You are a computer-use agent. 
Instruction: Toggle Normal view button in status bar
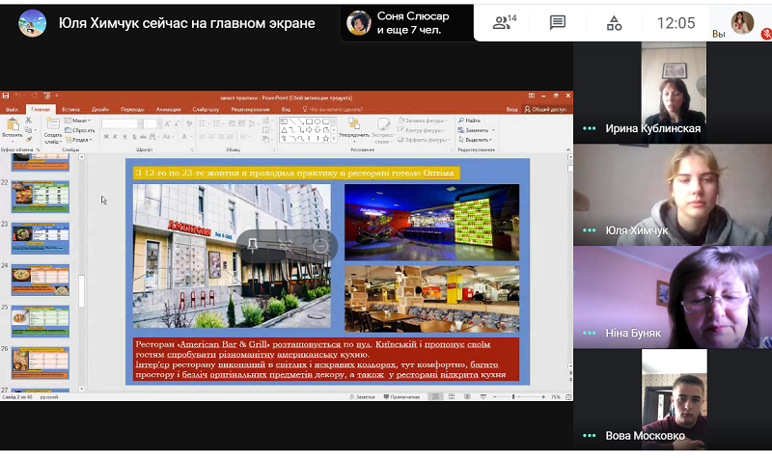tap(436, 396)
